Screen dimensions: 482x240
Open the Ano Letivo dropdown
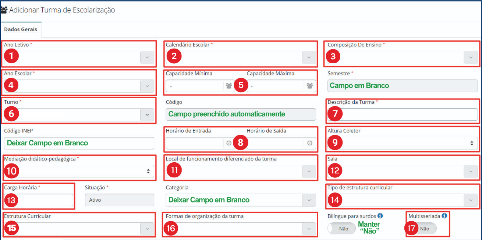click(x=147, y=57)
